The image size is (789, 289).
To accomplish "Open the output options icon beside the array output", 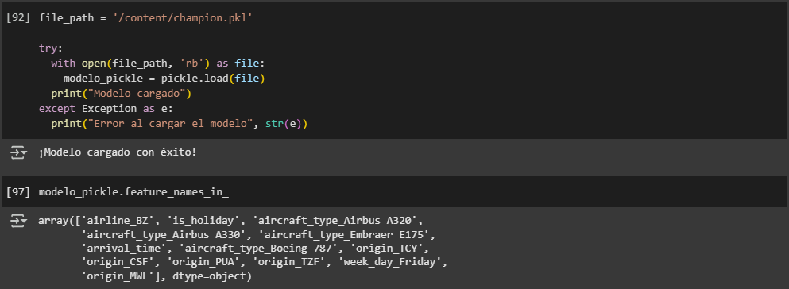I will (x=18, y=221).
